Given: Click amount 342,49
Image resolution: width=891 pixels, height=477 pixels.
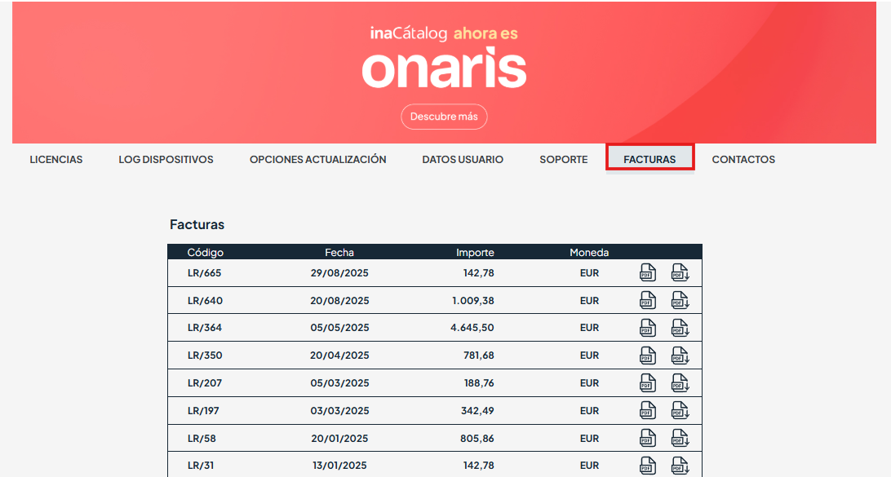Looking at the screenshot, I should [477, 411].
